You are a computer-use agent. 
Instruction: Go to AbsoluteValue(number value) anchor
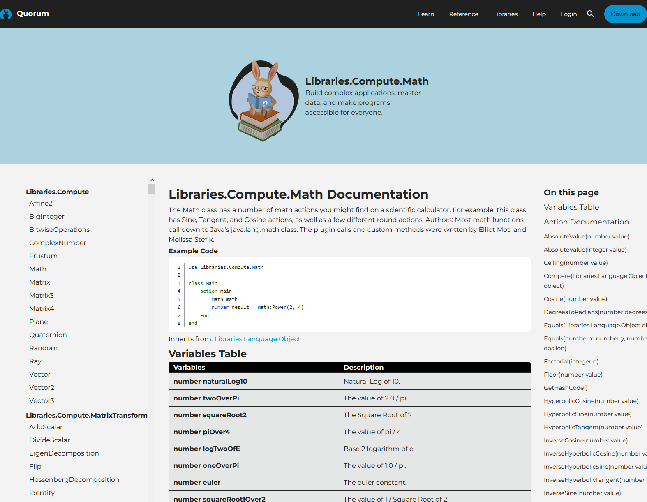[587, 236]
